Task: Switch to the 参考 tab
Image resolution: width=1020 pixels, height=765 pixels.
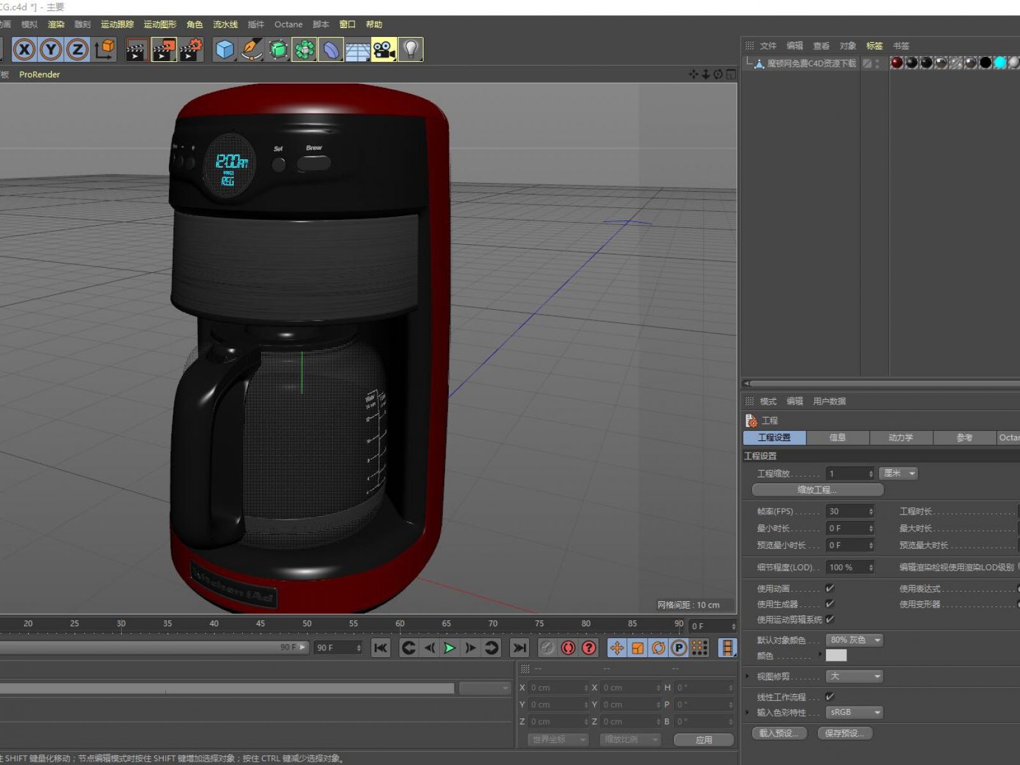Action: point(965,437)
